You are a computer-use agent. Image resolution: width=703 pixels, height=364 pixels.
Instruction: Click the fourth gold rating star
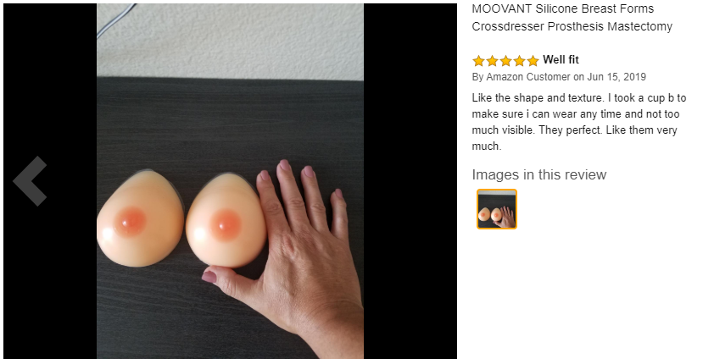point(519,60)
